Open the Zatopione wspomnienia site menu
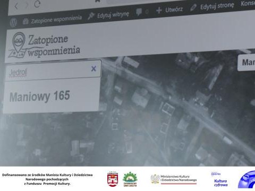 [52, 20]
